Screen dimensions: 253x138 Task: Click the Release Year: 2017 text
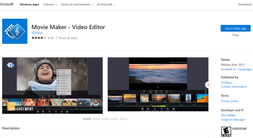(x=233, y=65)
